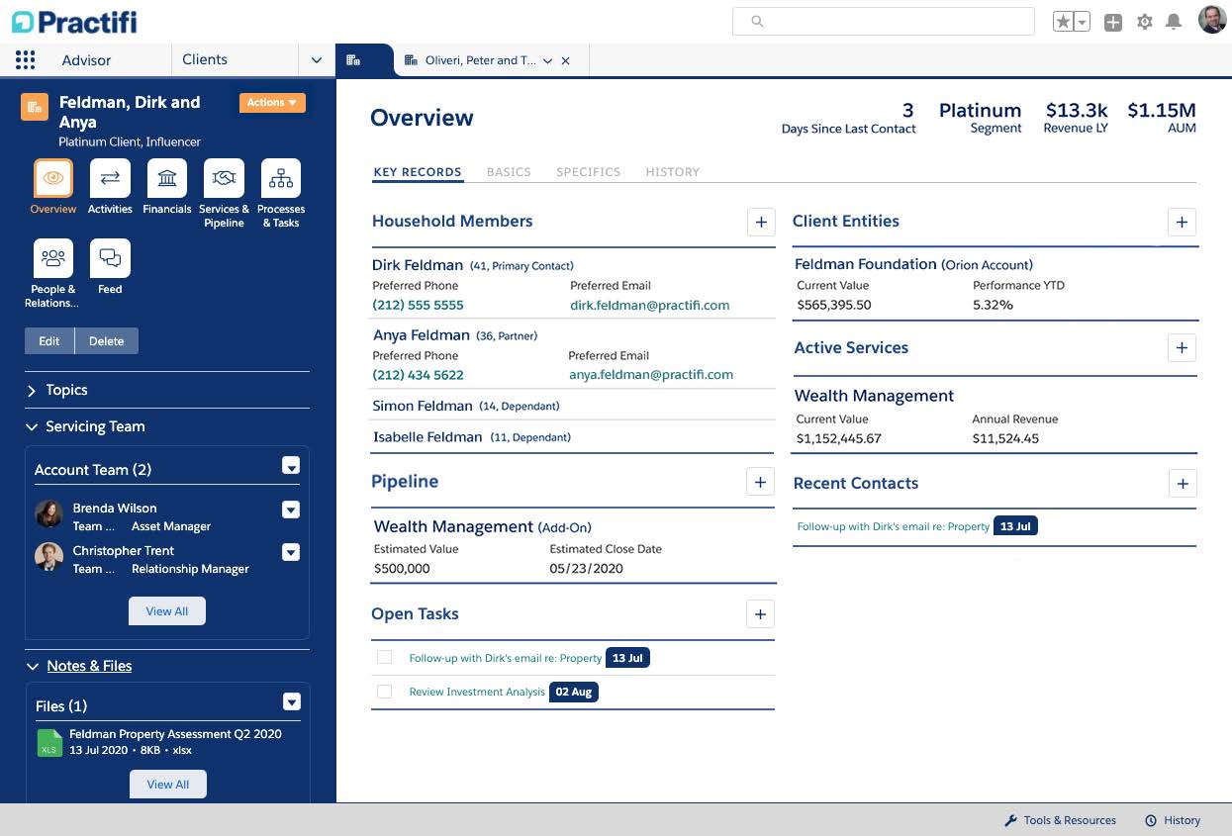Open the Account Team dropdown menu
The width and height of the screenshot is (1232, 836).
pos(291,466)
